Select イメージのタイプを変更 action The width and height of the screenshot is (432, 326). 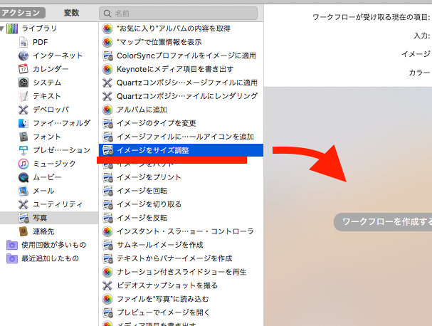point(181,123)
